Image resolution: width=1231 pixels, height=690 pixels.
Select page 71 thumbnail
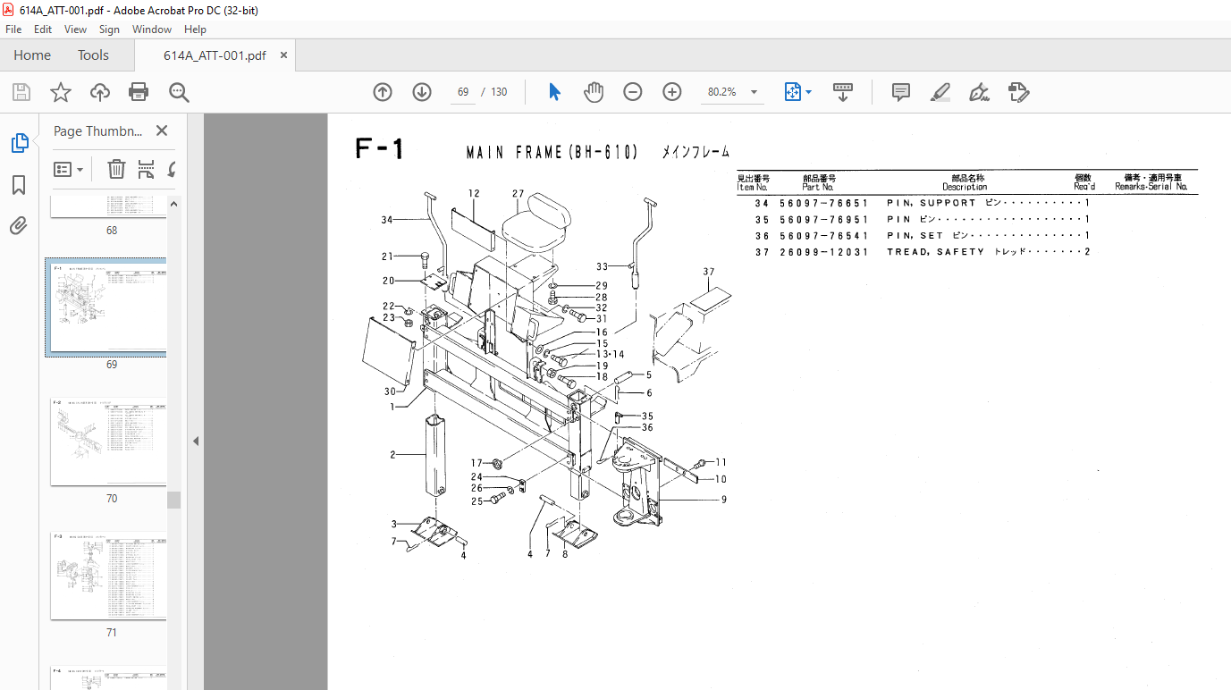coord(108,576)
